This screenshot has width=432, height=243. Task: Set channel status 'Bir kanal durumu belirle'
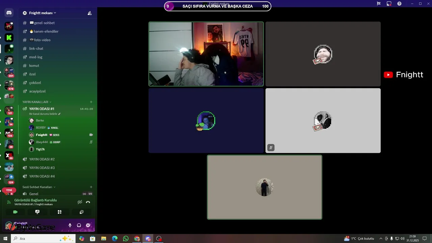coord(45,114)
